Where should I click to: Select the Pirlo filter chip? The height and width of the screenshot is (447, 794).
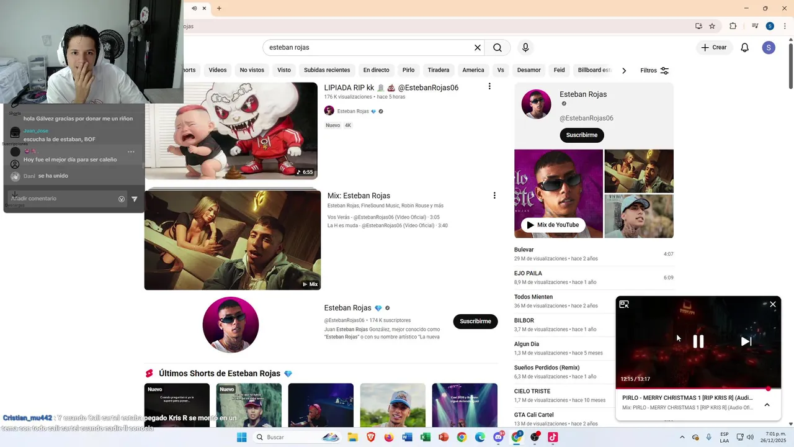(x=408, y=70)
